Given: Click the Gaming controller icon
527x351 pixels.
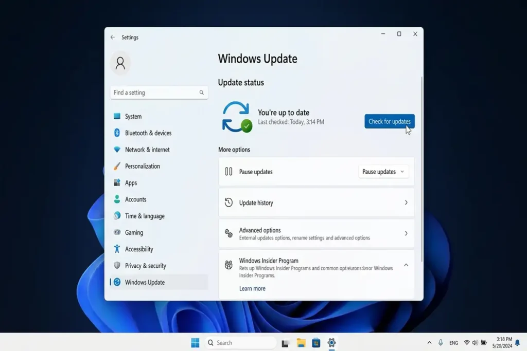Looking at the screenshot, I should (x=117, y=232).
